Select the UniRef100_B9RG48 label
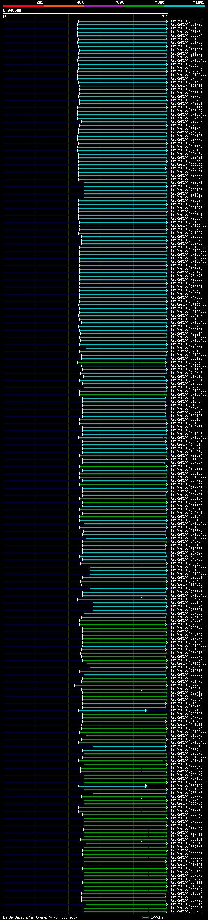Image resolution: width=208 pixels, height=920 pixels. pos(187,57)
